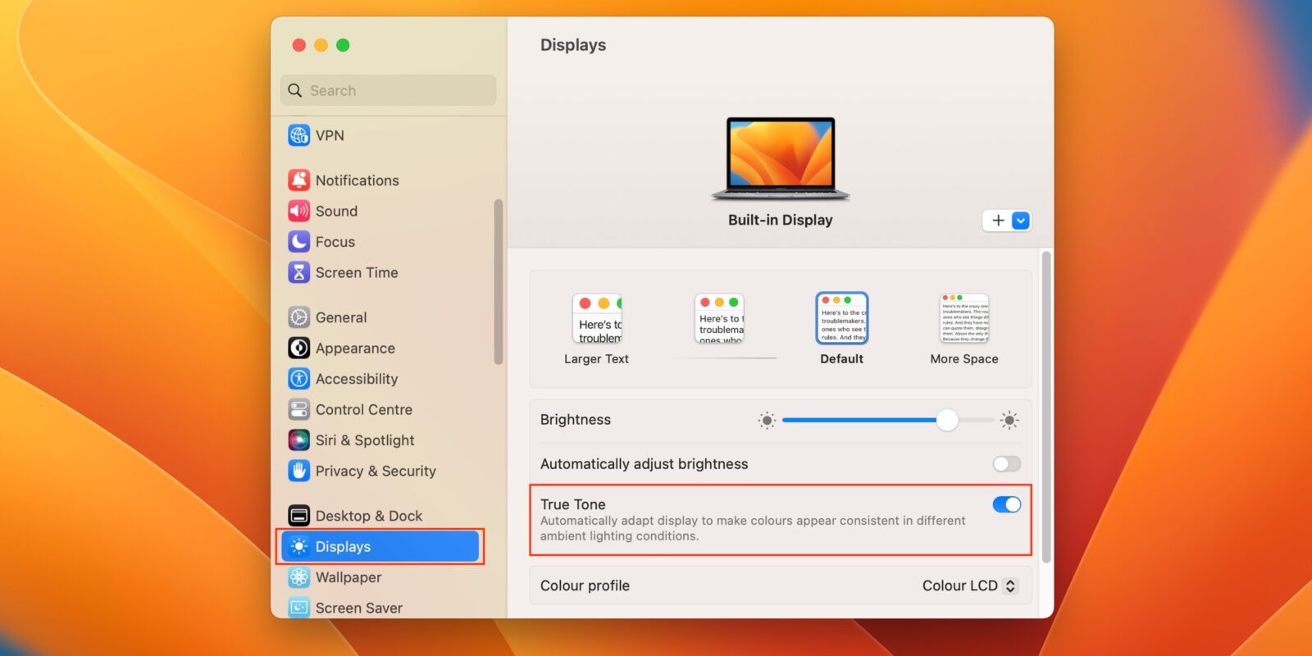1312x656 pixels.
Task: Click the VPN globe icon in sidebar
Action: [298, 135]
